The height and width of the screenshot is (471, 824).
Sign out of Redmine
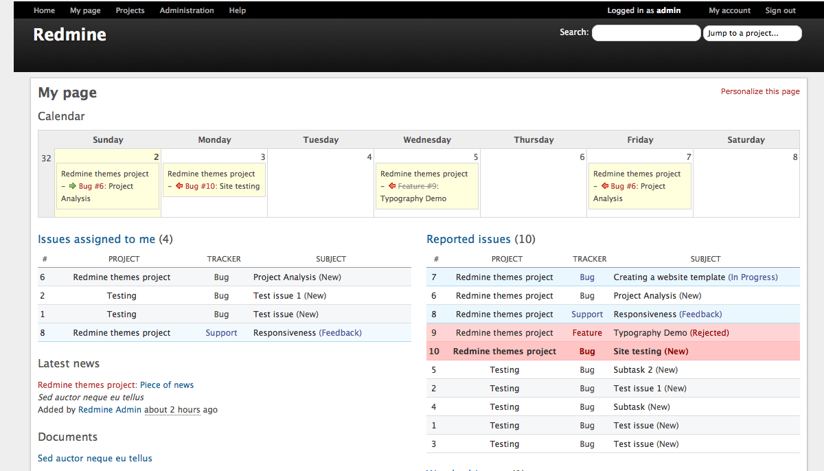pos(781,10)
